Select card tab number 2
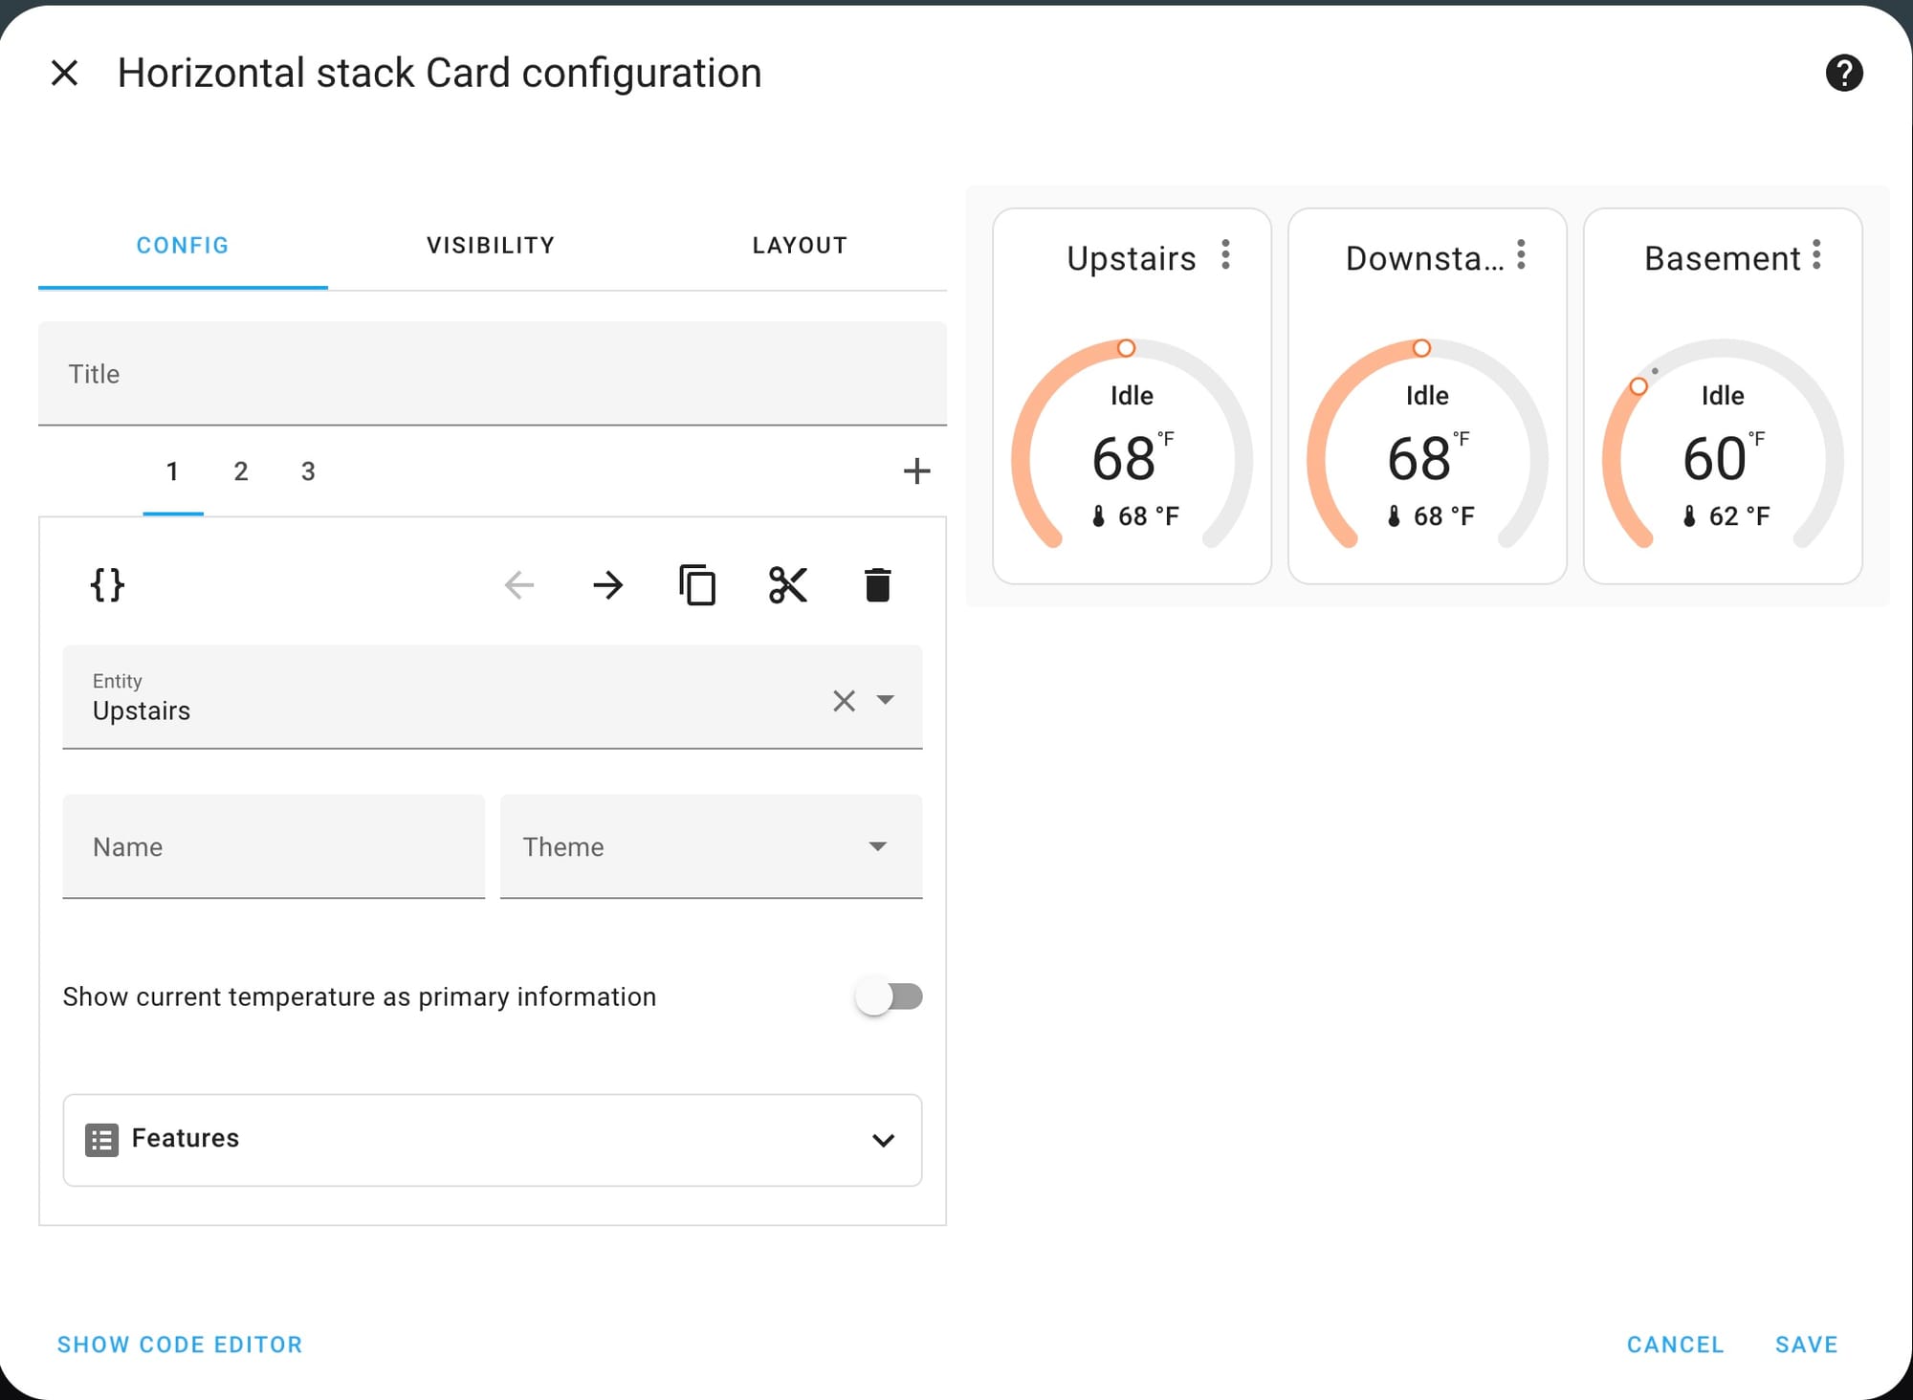Screen dimensions: 1913x1400 point(241,471)
